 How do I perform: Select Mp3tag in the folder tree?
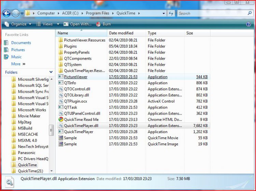[x=25, y=122]
